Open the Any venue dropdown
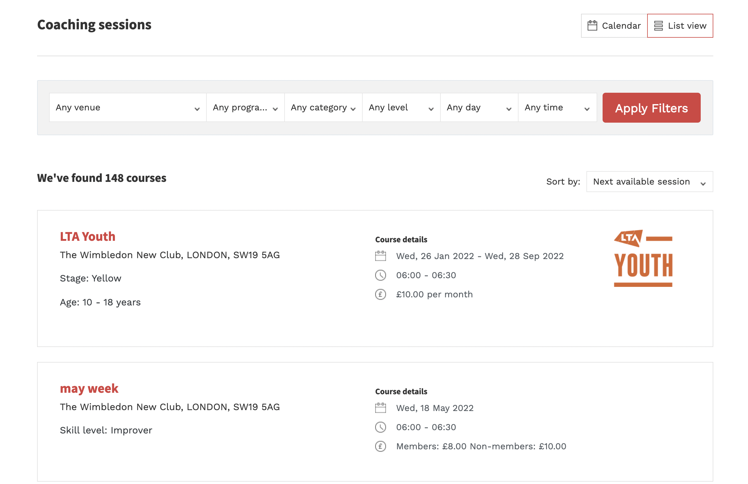The image size is (748, 484). tap(127, 107)
